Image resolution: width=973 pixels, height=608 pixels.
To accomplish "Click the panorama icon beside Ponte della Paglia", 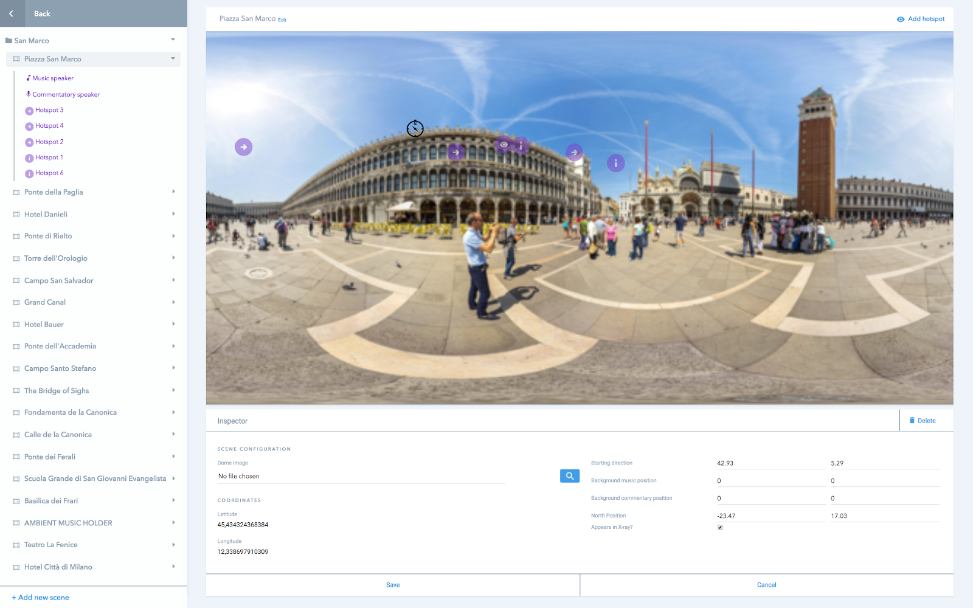I will pyautogui.click(x=15, y=192).
